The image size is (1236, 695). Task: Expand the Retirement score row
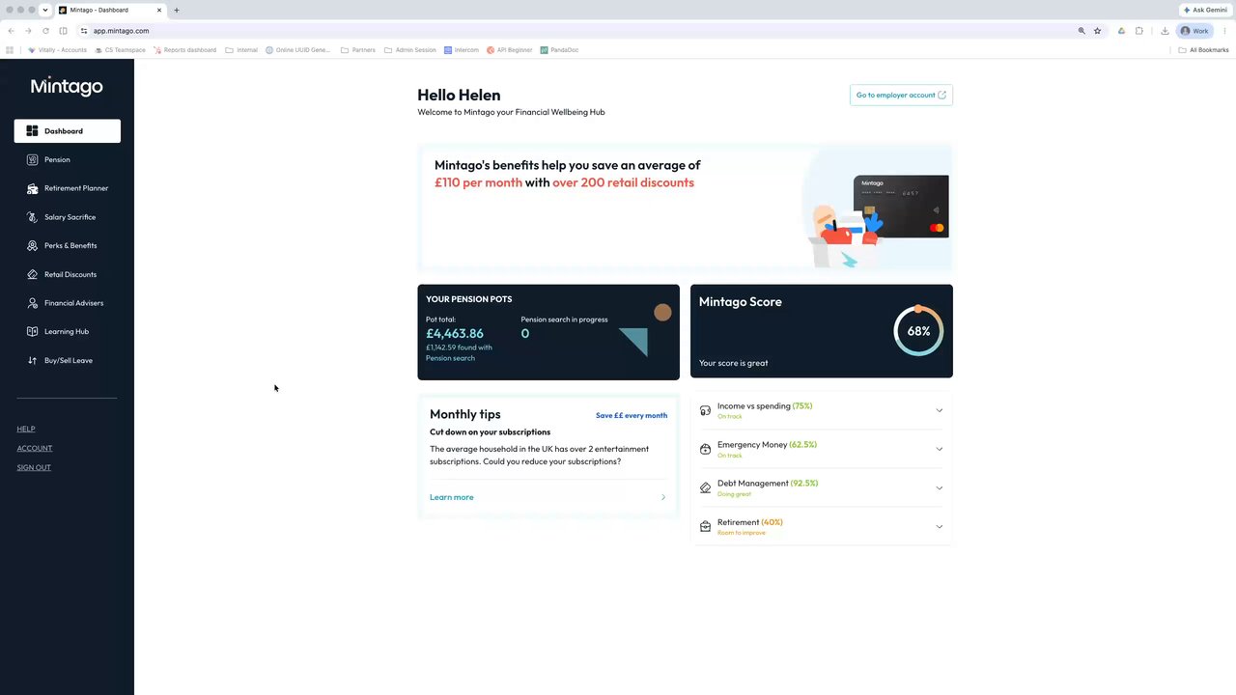click(x=822, y=526)
